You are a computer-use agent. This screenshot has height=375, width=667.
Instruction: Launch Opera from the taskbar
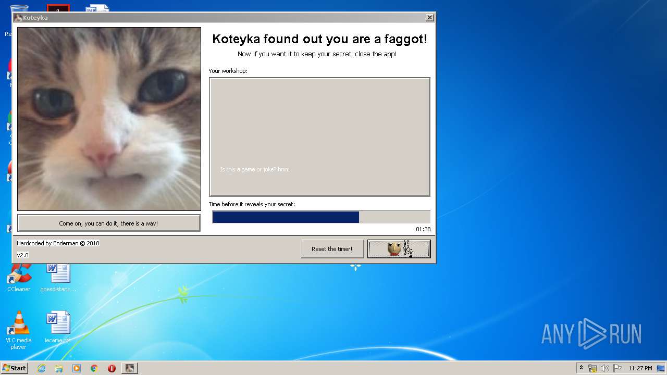pos(112,368)
